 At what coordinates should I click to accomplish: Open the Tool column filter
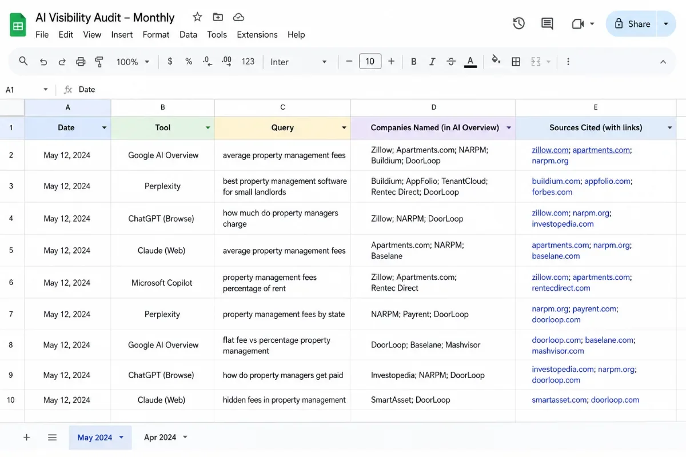click(x=208, y=128)
